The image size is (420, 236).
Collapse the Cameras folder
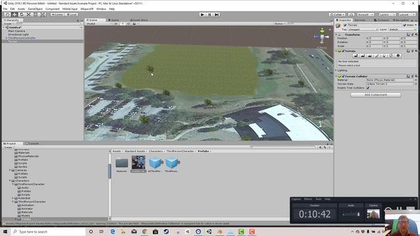click(10, 170)
